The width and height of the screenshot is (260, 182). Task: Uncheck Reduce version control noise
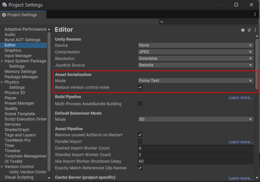tap(140, 87)
